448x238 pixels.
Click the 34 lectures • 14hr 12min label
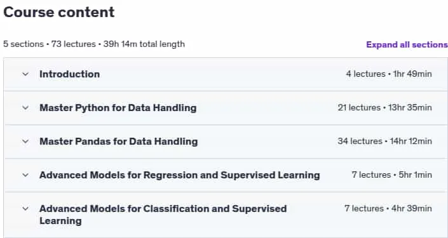(x=384, y=142)
